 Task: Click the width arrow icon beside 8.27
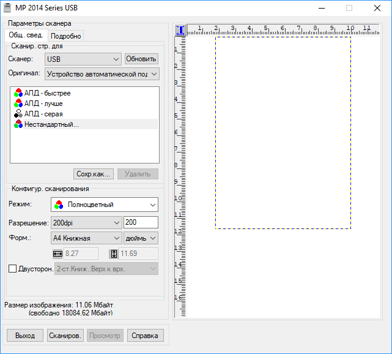coord(57,254)
